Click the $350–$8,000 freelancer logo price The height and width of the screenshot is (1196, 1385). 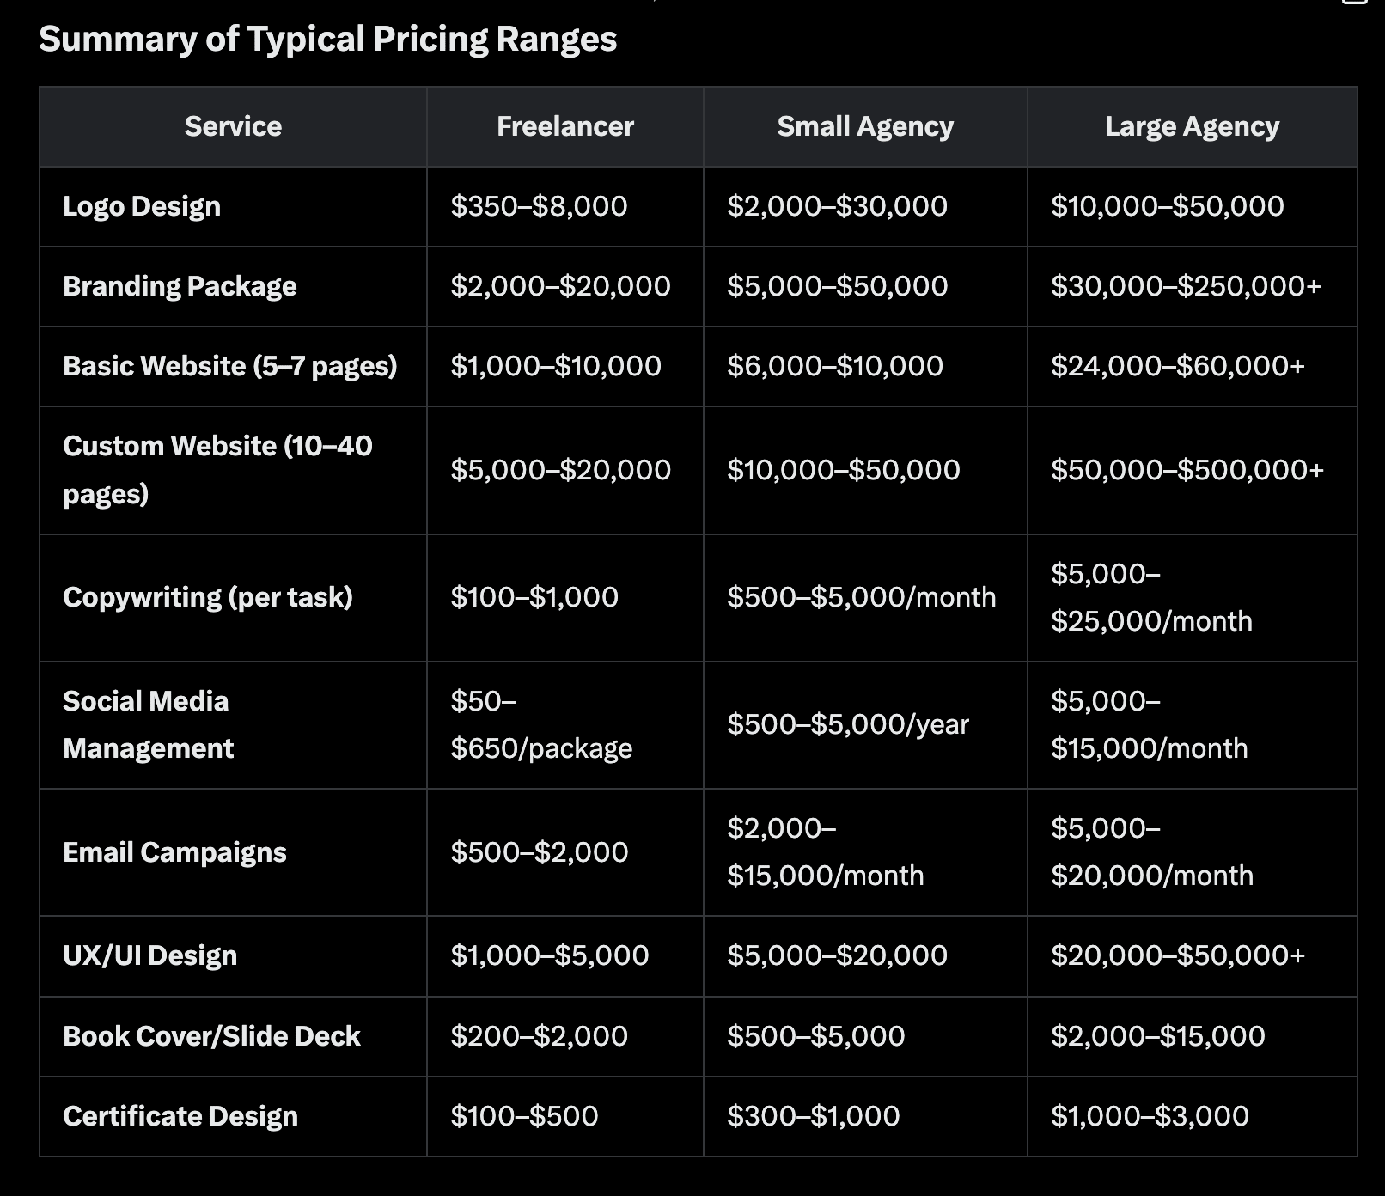[539, 207]
